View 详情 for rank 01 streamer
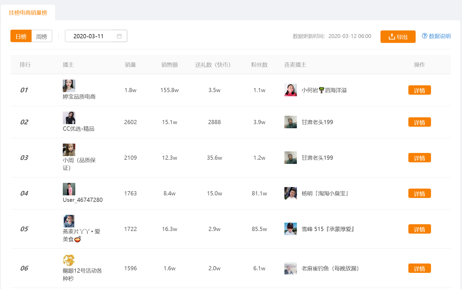The height and width of the screenshot is (289, 462). pos(419,90)
